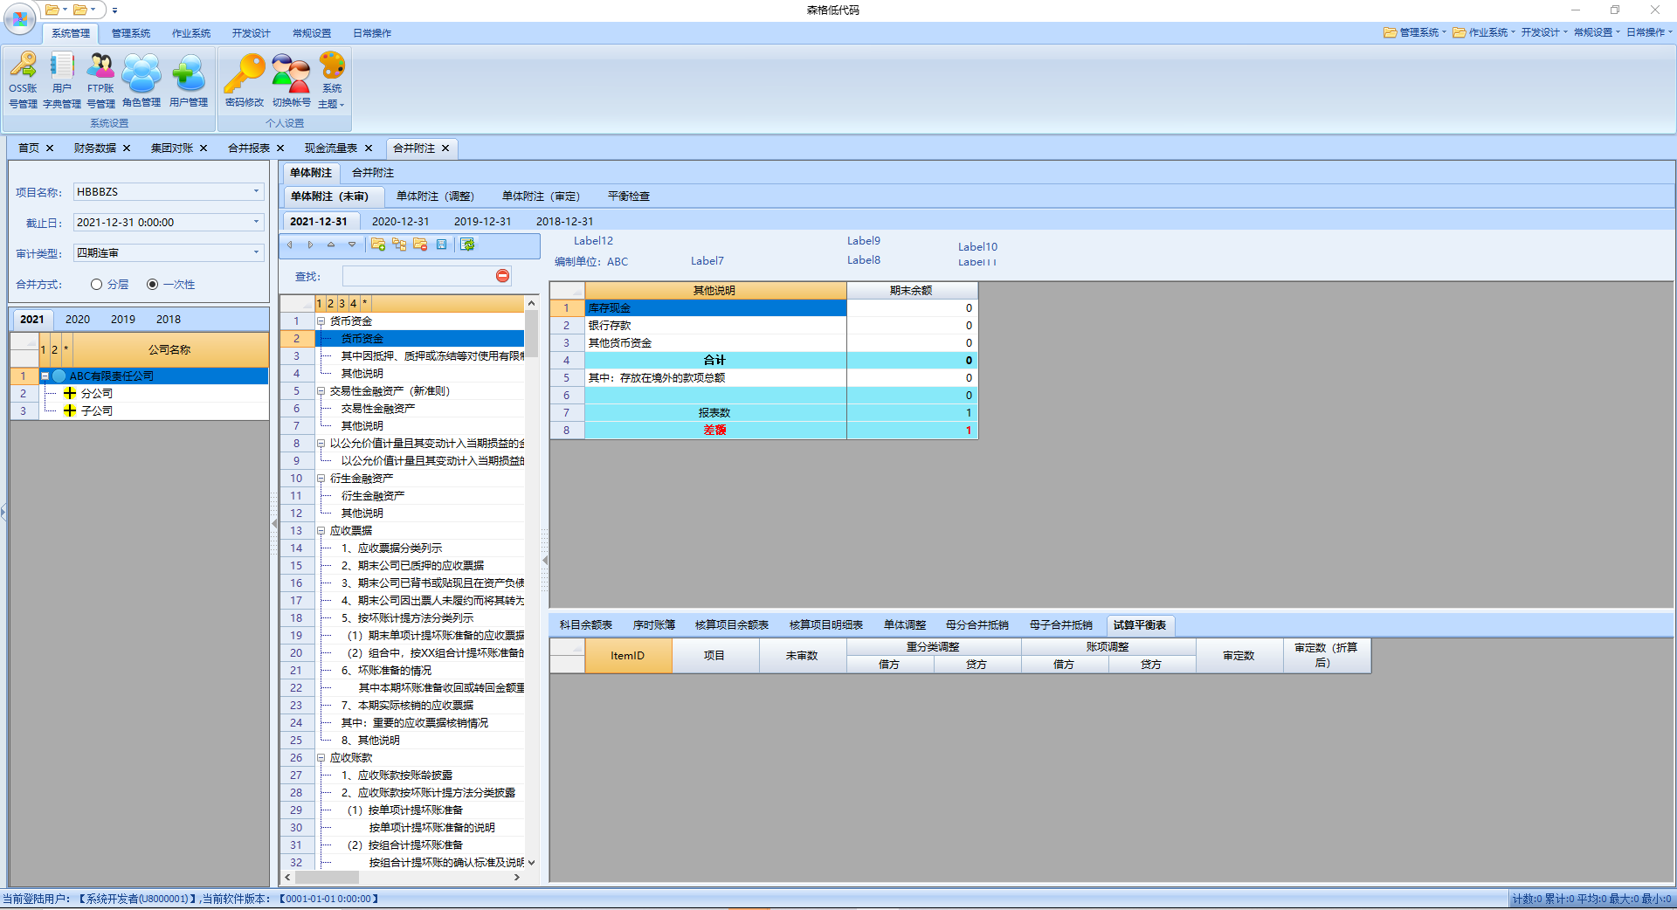Open 密码修改 password change
This screenshot has width=1677, height=910.
point(245,80)
